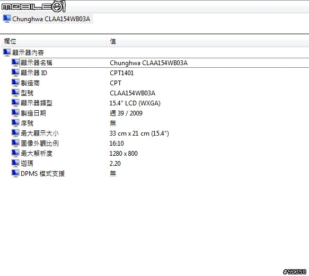Click the icon beside 顯示器 ID
The height and width of the screenshot is (276, 309).
(15, 73)
